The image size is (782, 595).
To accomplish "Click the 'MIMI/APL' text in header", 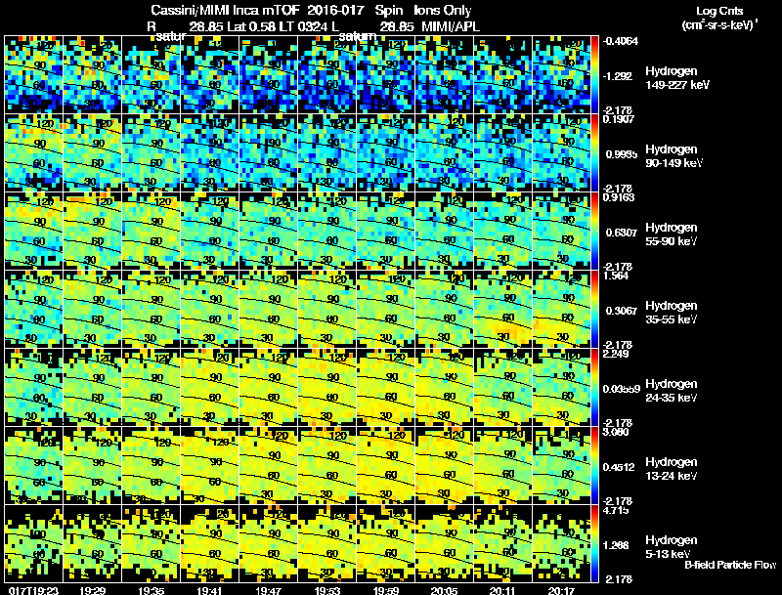I will [451, 26].
